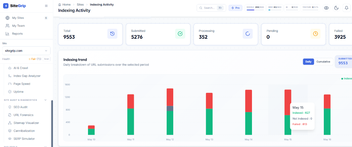Click tooltip text 'Failed : 813'
Viewport: 352px width, 147px height.
[300, 124]
